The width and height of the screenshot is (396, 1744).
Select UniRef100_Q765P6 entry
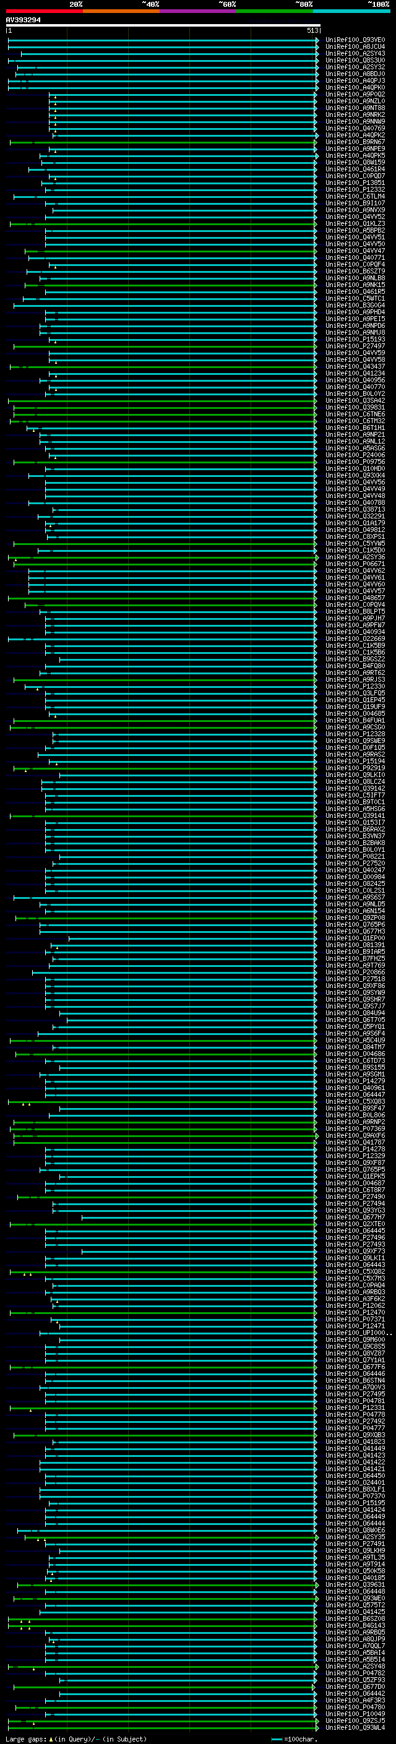(x=355, y=925)
